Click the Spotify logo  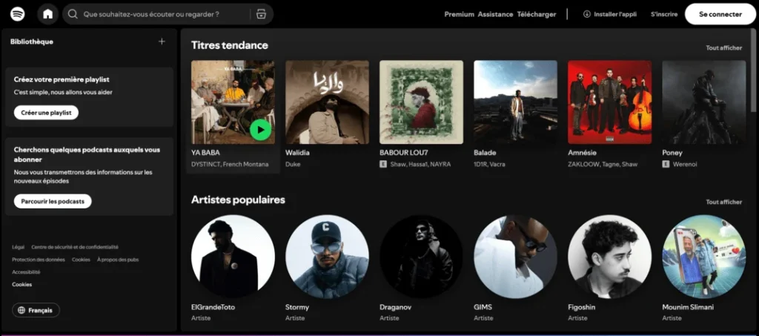pyautogui.click(x=18, y=14)
